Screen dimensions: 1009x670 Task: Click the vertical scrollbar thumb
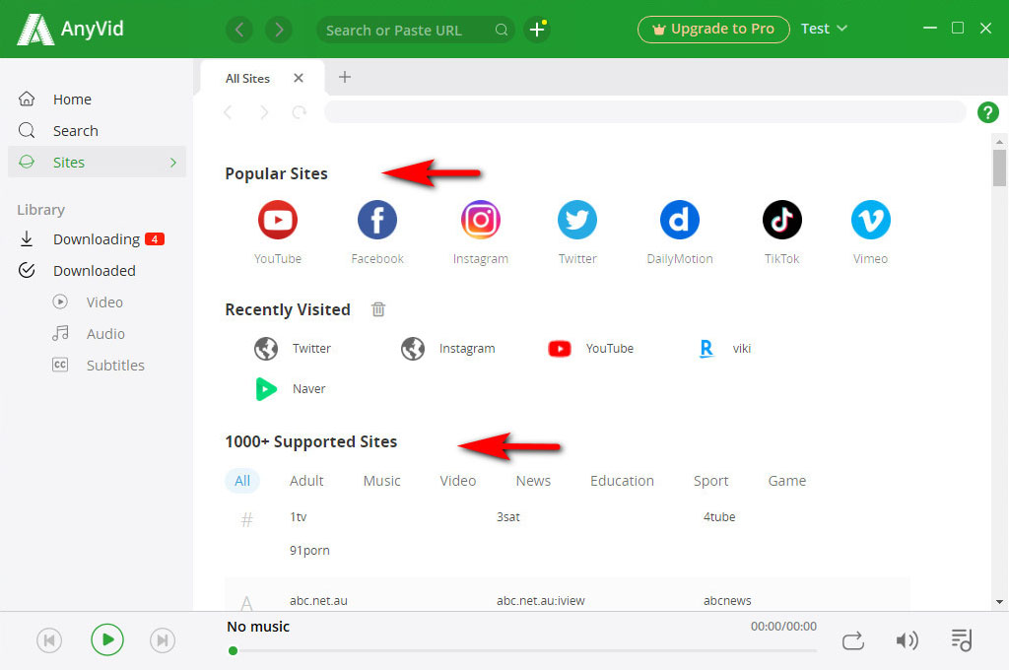tap(999, 167)
